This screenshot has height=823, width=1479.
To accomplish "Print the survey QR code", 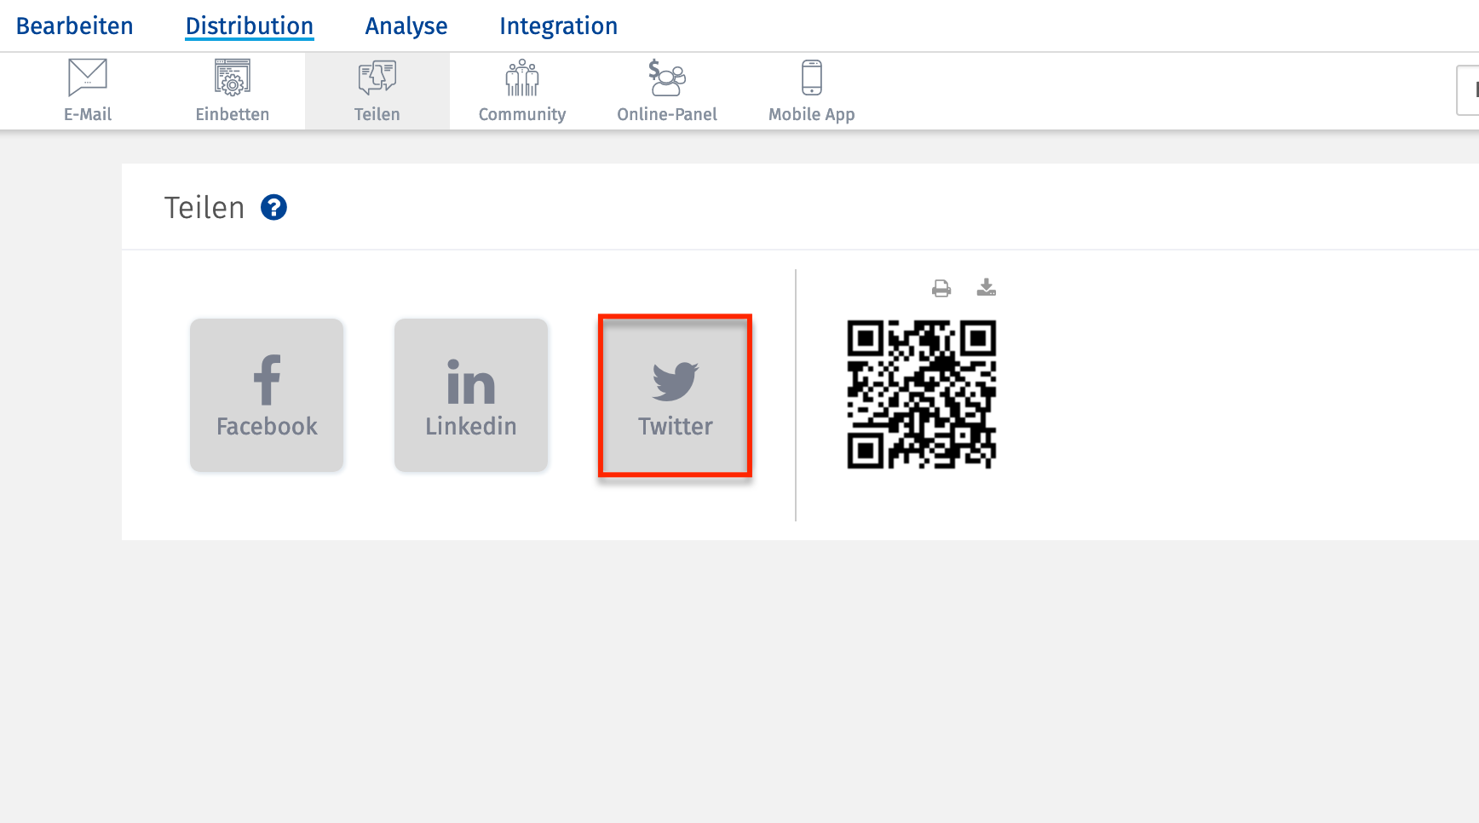I will coord(941,288).
